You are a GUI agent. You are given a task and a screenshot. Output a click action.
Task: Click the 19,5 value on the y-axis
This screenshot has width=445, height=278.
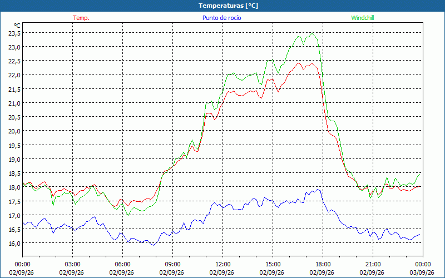tap(15, 145)
